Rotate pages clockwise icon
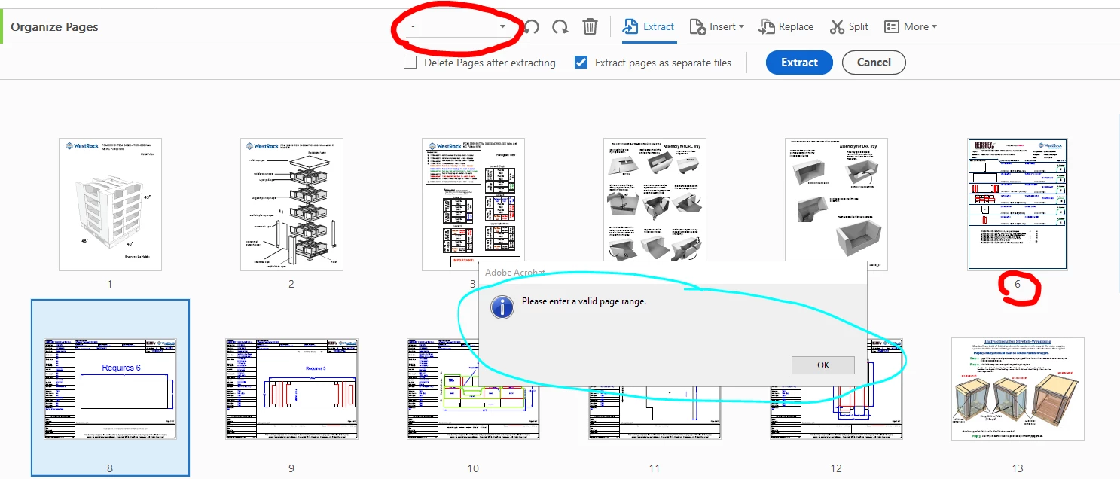1120x479 pixels. pyautogui.click(x=560, y=27)
